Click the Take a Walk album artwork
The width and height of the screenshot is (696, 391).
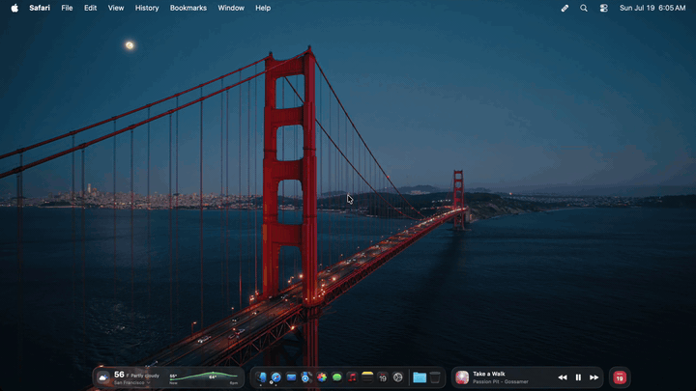[462, 377]
